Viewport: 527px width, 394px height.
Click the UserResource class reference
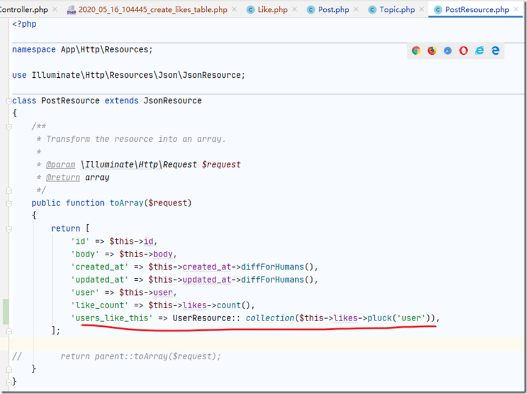(x=201, y=318)
